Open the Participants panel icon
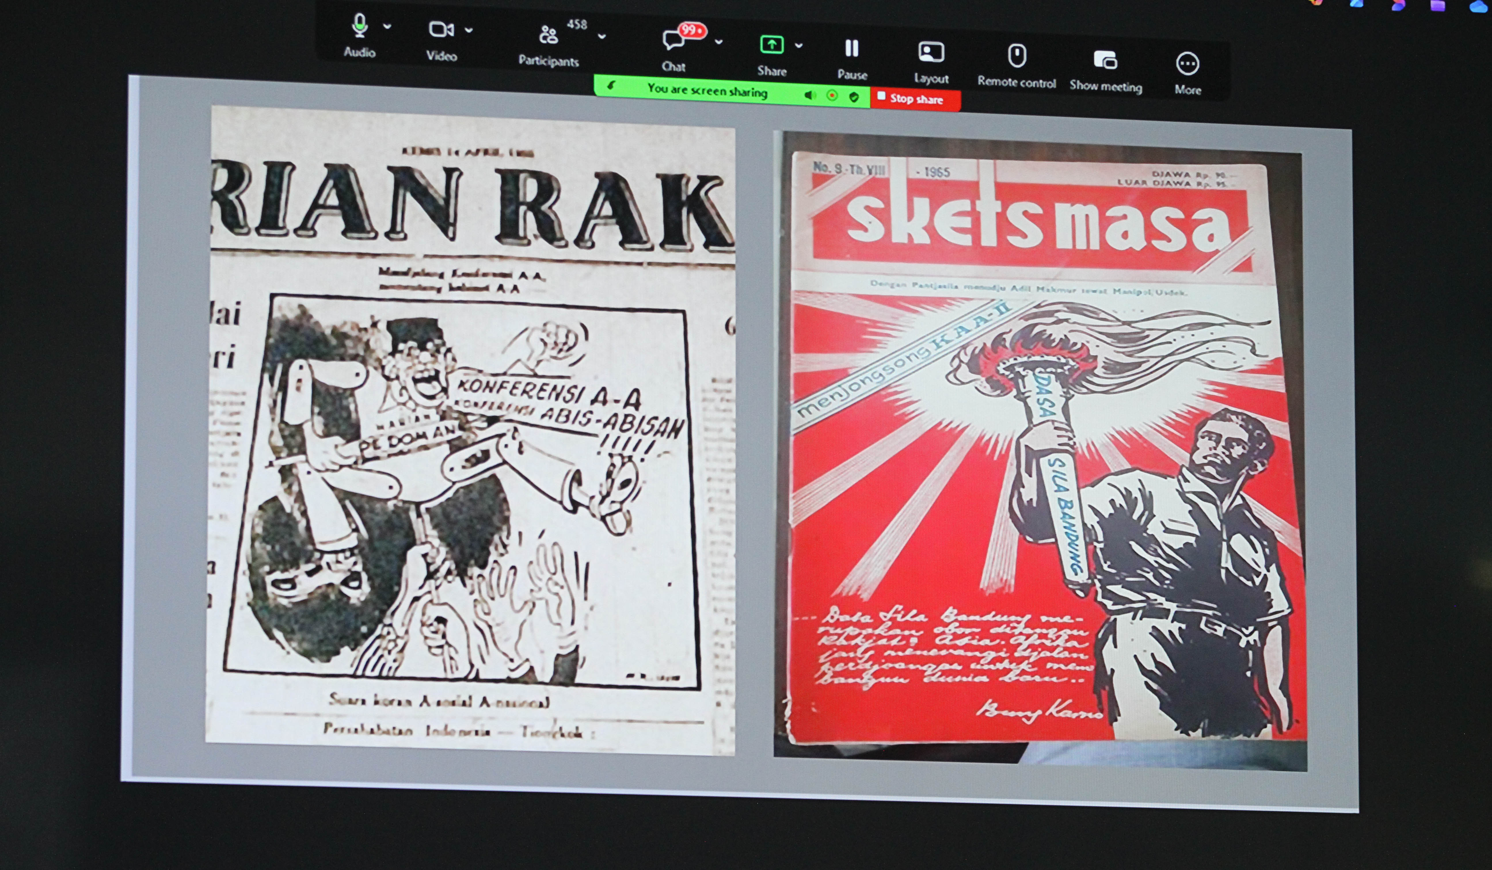Image resolution: width=1492 pixels, height=870 pixels. [548, 35]
